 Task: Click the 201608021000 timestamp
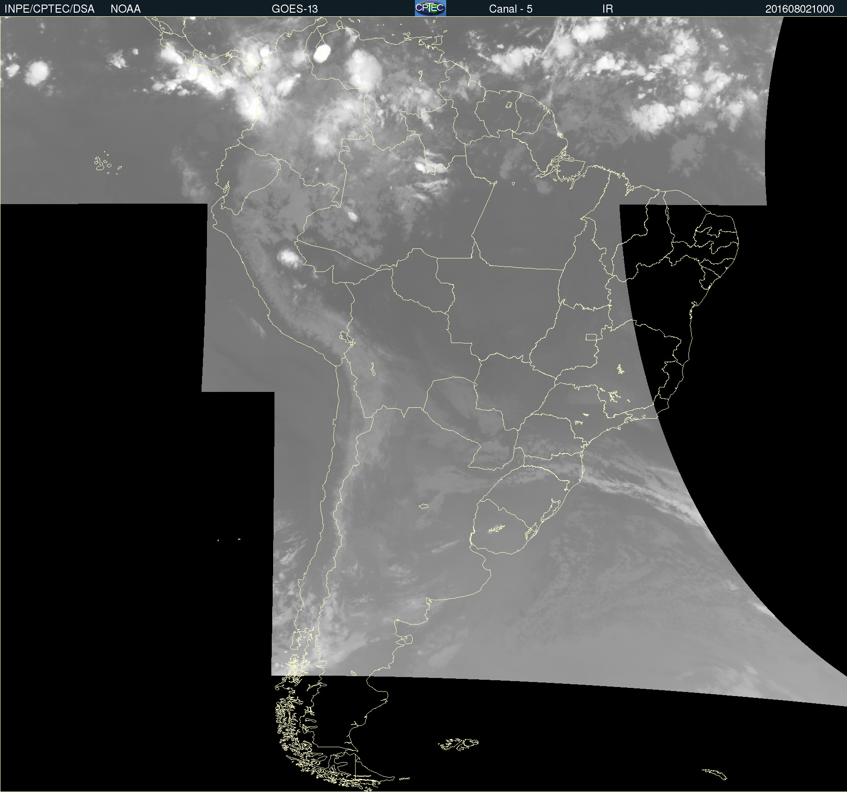point(799,9)
